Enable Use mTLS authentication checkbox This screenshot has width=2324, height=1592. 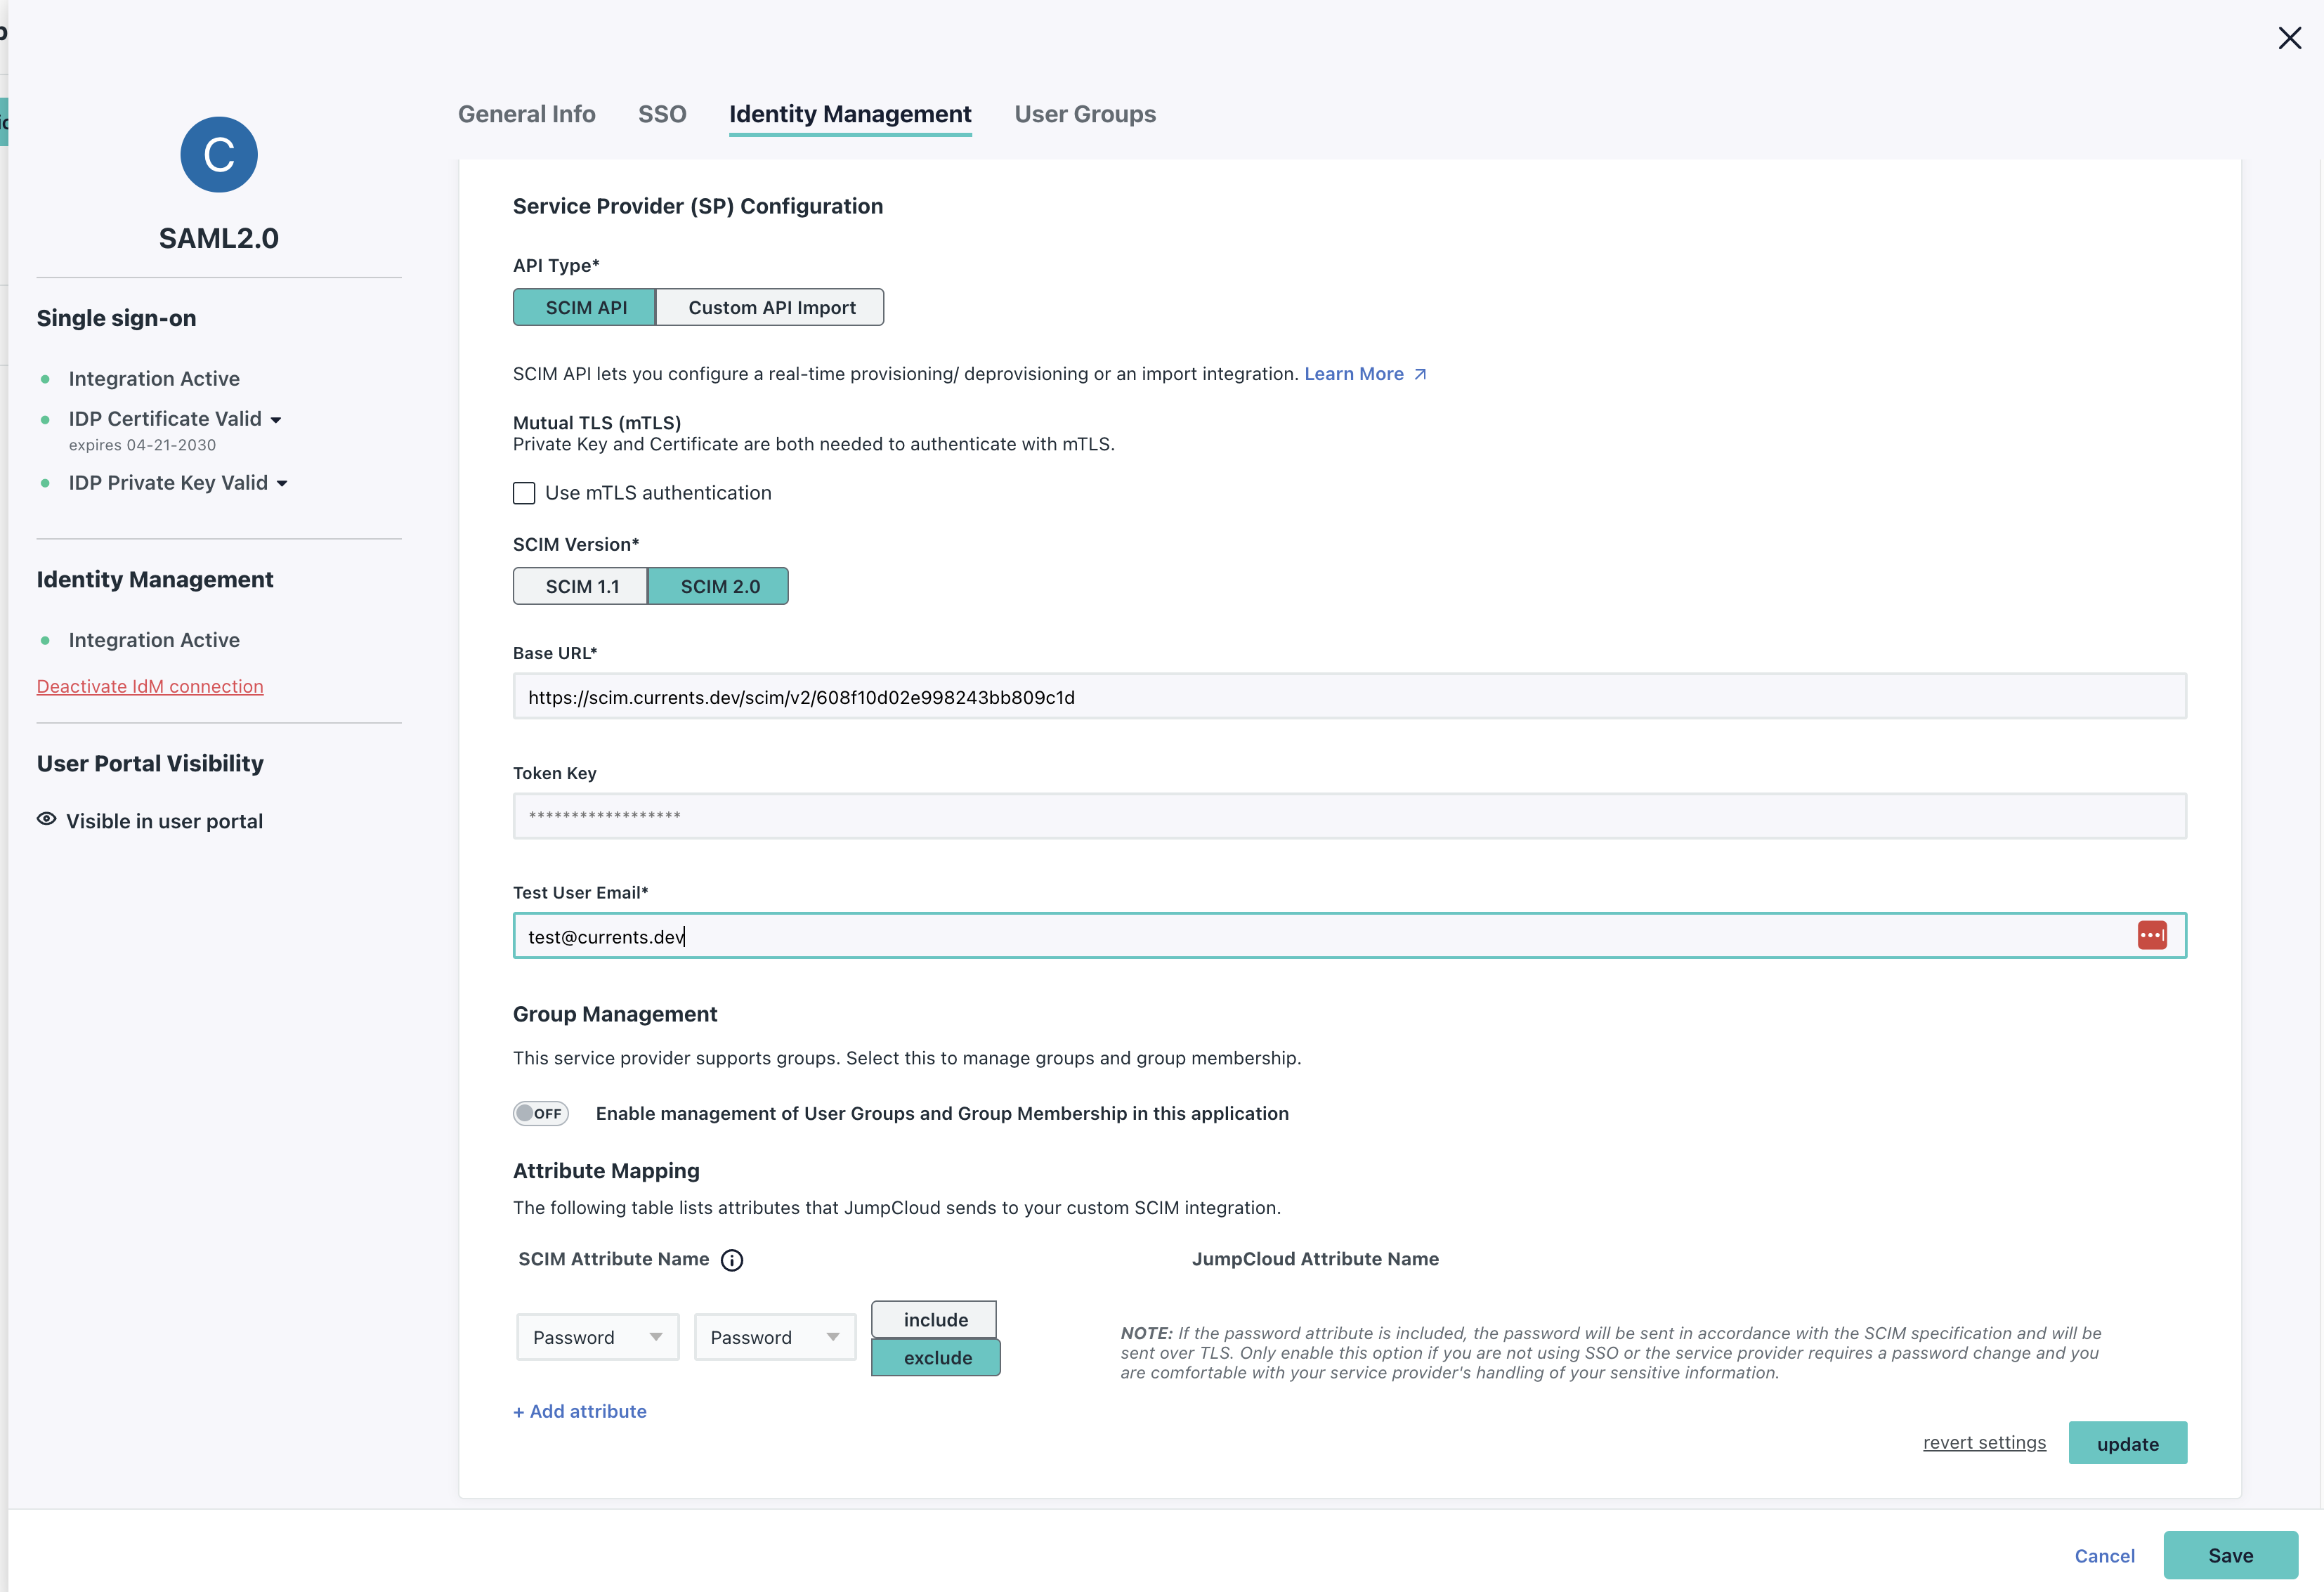tap(524, 493)
